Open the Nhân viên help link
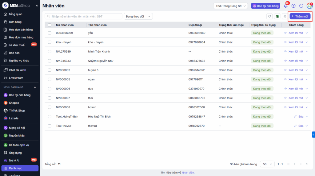 (188, 173)
